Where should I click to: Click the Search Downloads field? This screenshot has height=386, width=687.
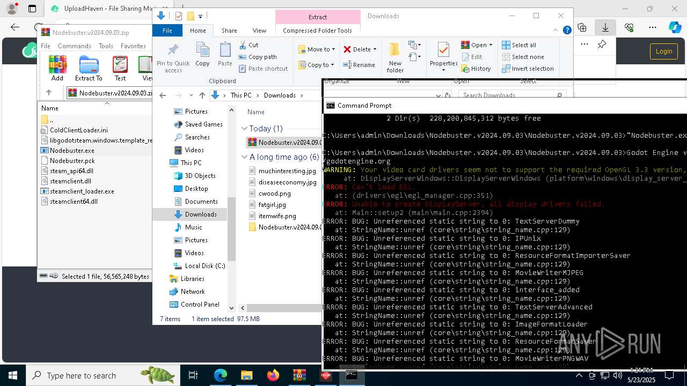pyautogui.click(x=513, y=95)
